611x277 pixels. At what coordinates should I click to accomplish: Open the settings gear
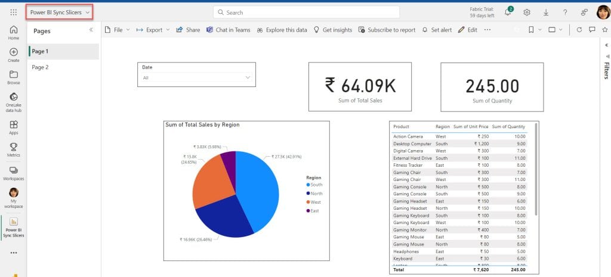527,13
